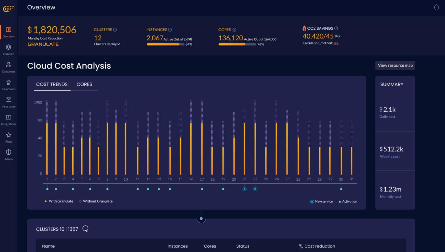Sort the table by Cost reduction
Screen dimensions: 445x252
point(320,246)
